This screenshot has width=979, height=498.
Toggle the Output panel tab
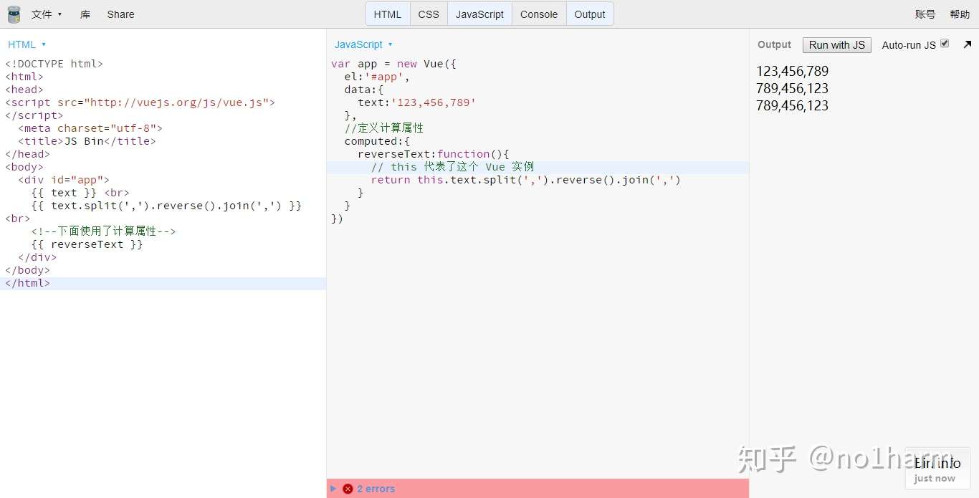(x=590, y=14)
